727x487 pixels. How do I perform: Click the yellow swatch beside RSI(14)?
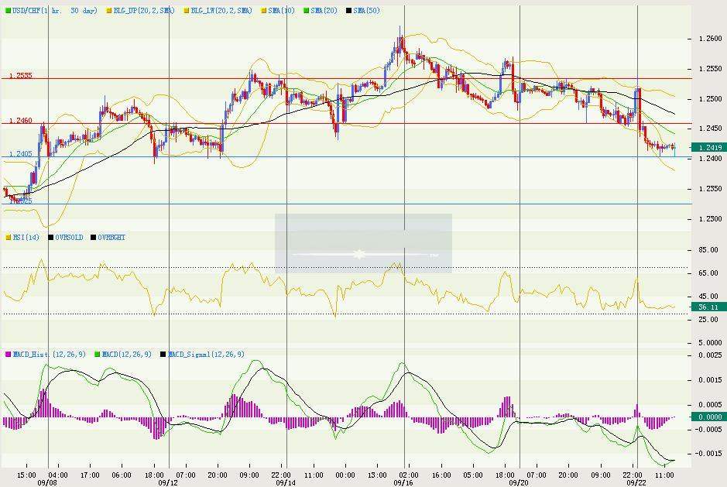(9, 238)
